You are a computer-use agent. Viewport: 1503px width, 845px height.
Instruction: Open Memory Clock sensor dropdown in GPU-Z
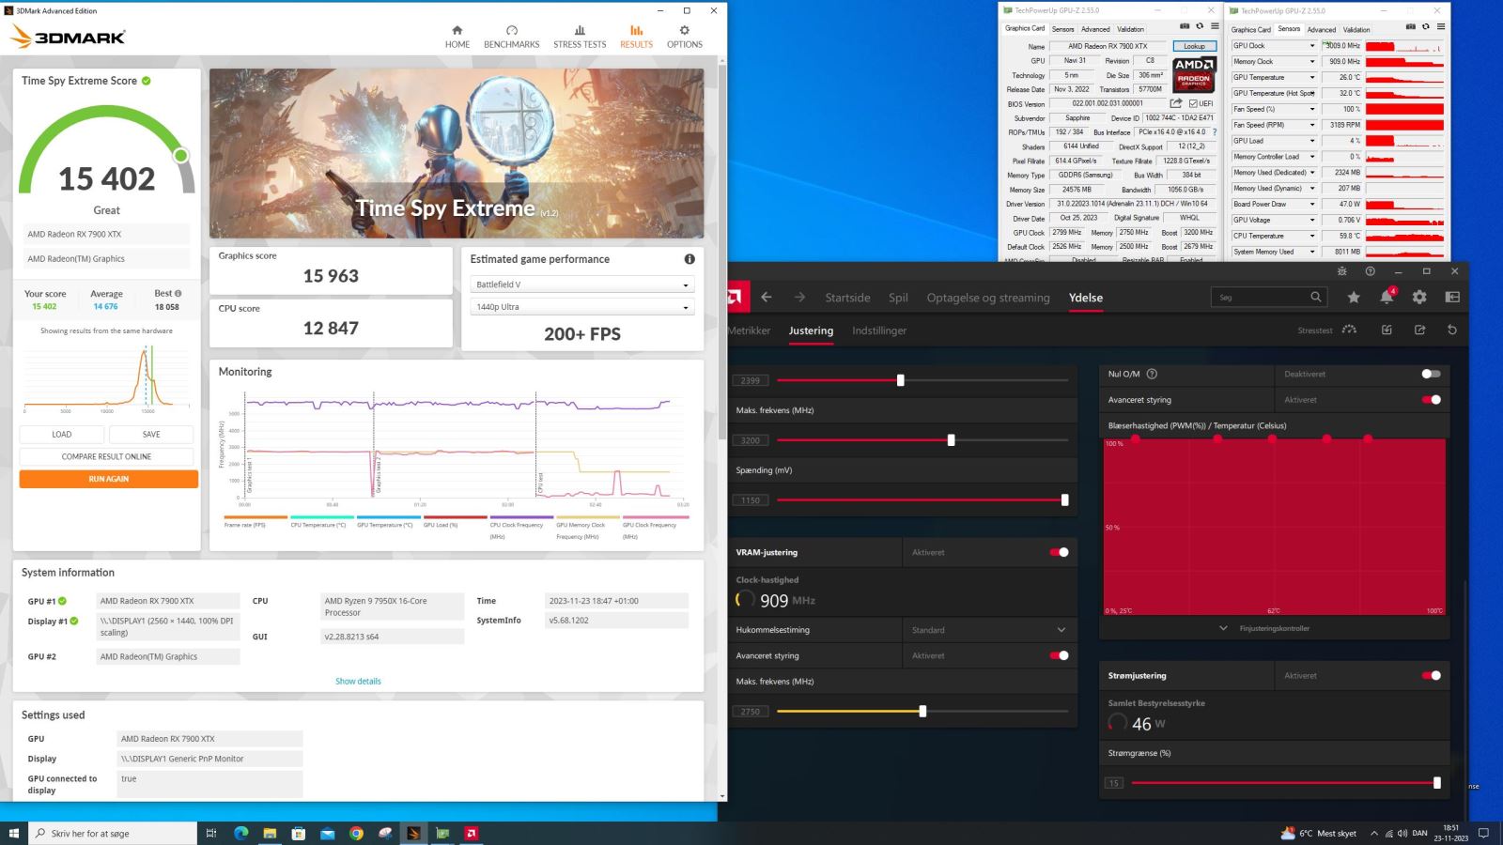pos(1312,62)
